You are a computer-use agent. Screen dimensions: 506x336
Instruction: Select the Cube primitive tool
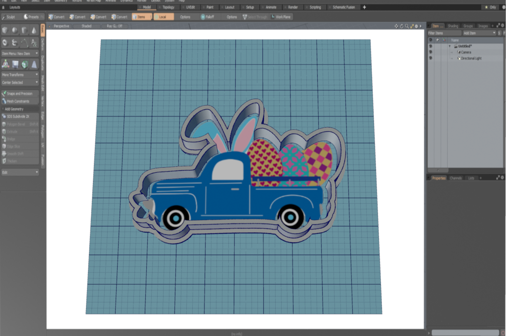pos(5,31)
